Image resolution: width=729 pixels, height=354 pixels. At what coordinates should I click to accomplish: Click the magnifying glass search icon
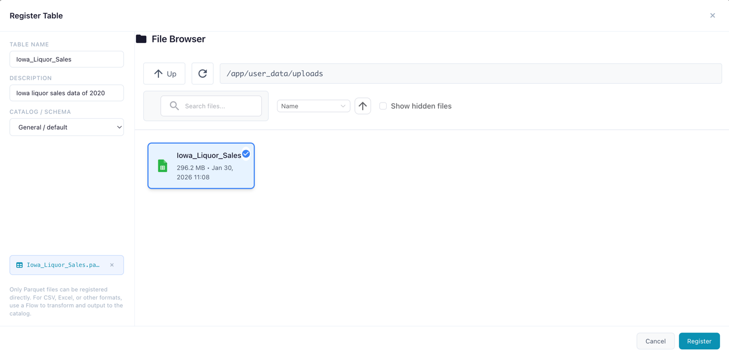click(x=174, y=106)
